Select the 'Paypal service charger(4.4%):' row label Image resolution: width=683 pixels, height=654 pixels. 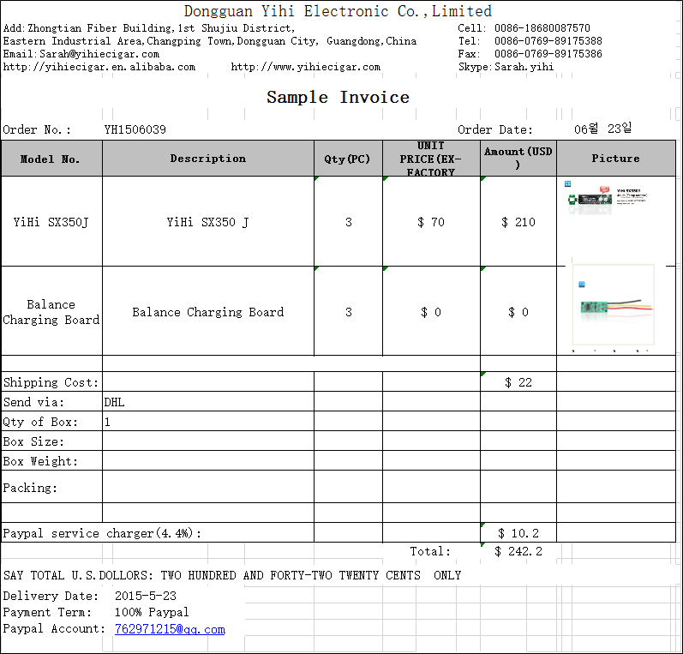[102, 533]
